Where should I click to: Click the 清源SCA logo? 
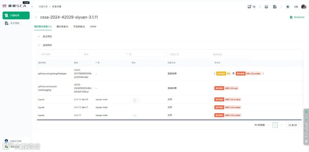coord(14,6)
